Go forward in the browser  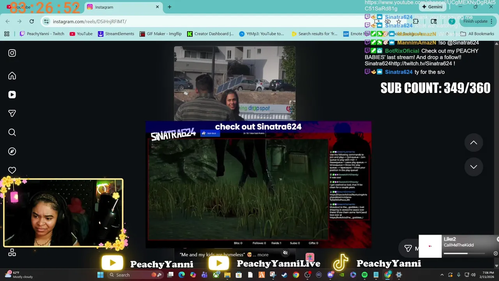click(x=19, y=21)
